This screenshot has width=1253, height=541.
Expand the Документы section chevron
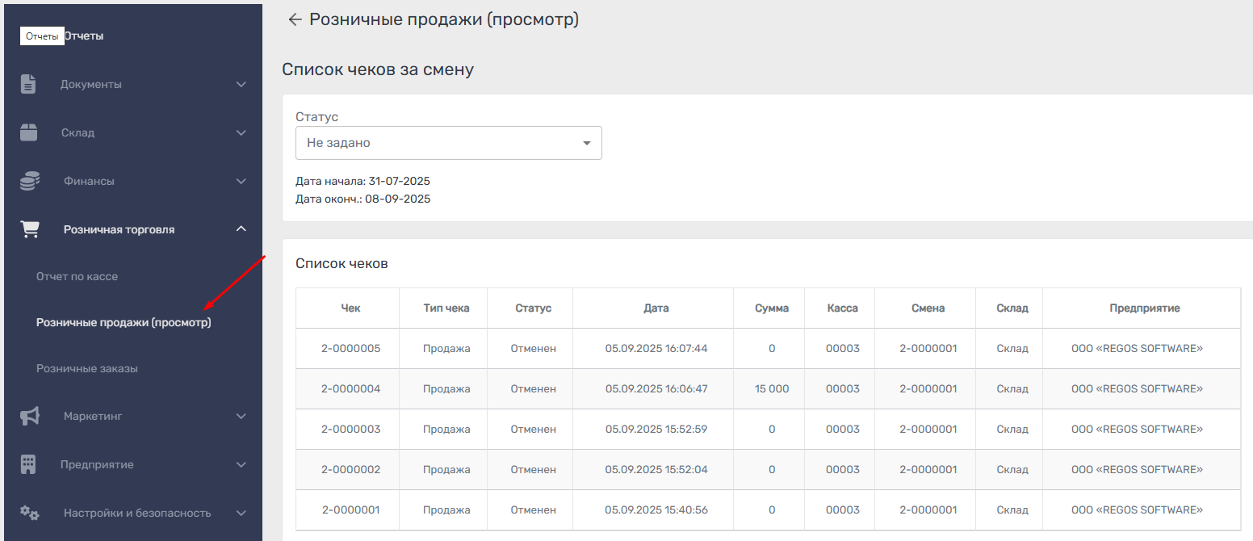tap(241, 84)
